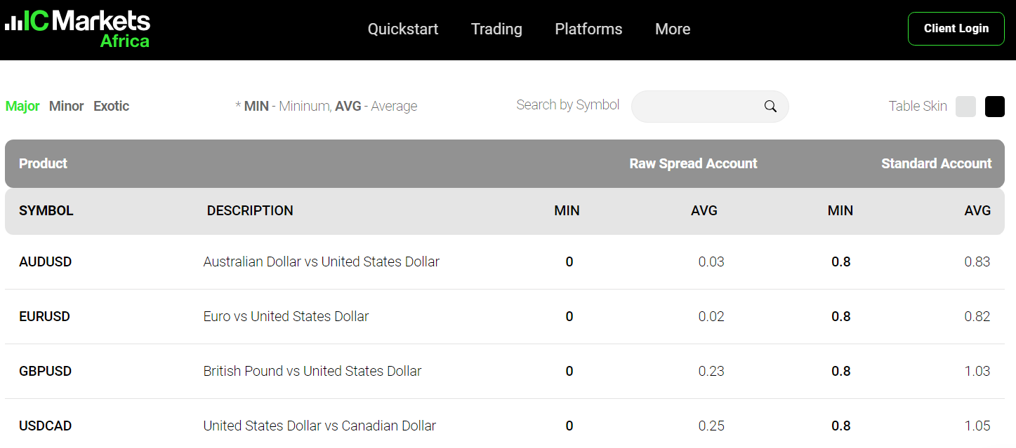Select the black table skin

(x=994, y=107)
